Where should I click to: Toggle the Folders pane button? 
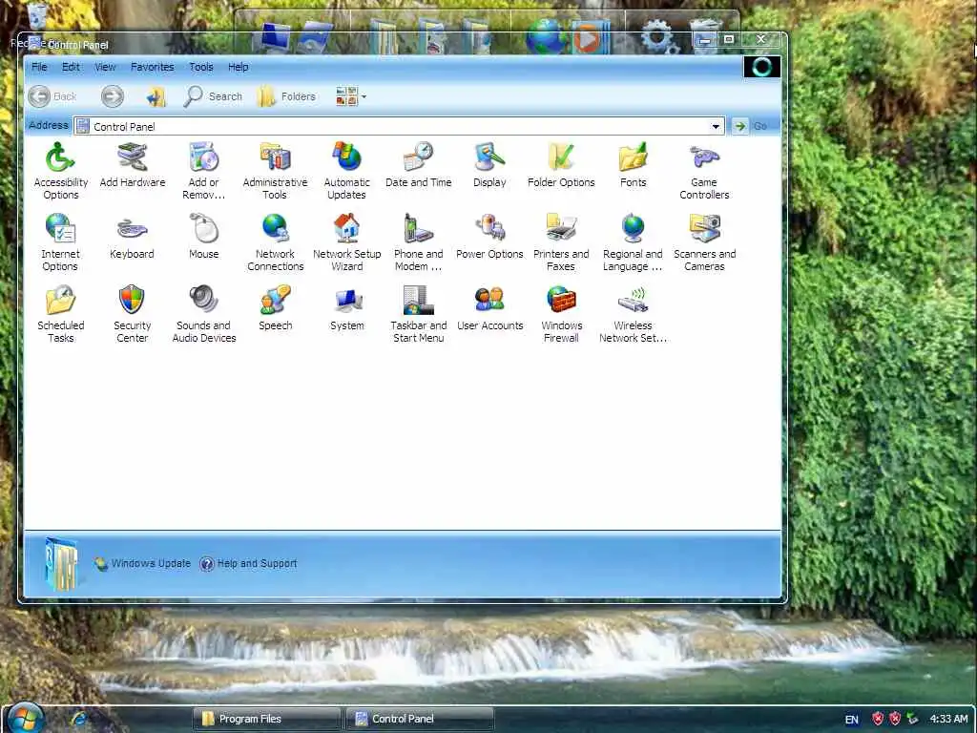pyautogui.click(x=286, y=96)
